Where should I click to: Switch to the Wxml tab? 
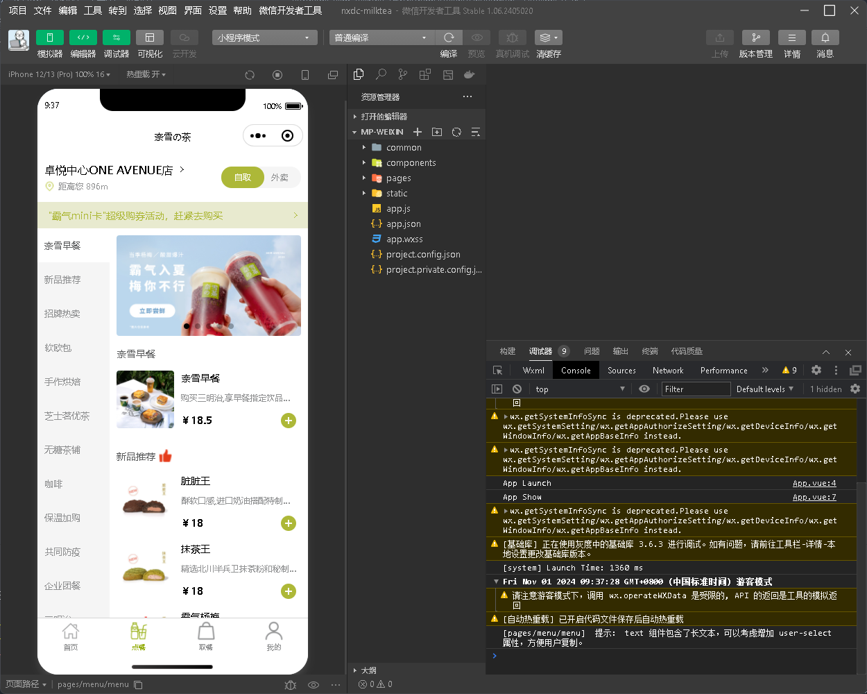[x=533, y=371]
